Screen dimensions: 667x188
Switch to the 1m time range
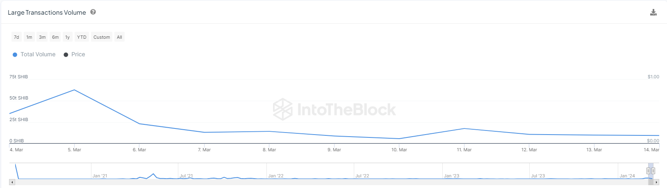tap(29, 37)
